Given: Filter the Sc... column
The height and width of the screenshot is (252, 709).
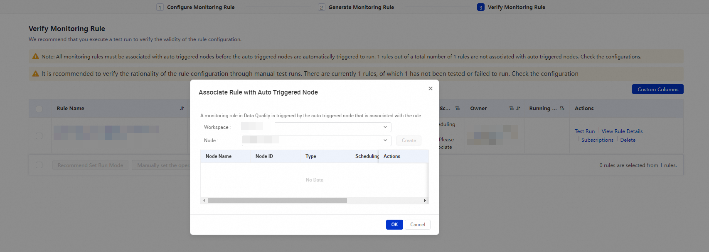Looking at the screenshot, I should click(457, 109).
